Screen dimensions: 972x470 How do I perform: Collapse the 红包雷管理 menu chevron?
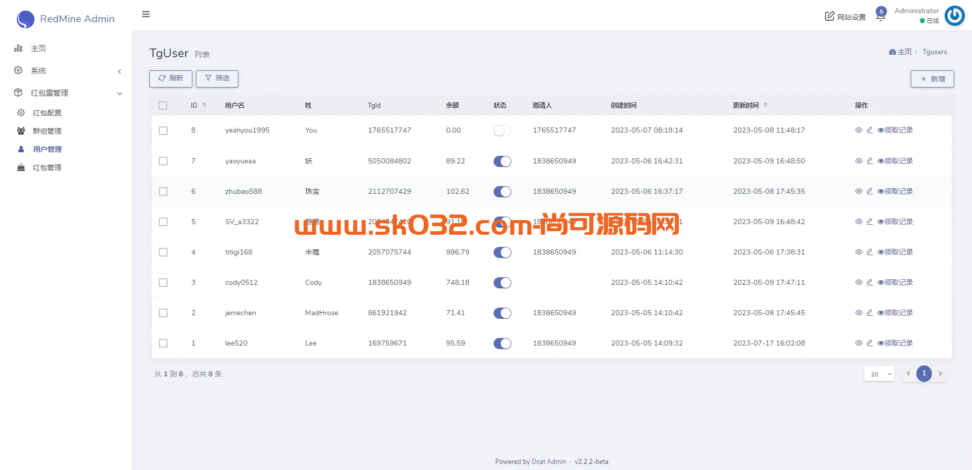click(x=119, y=93)
